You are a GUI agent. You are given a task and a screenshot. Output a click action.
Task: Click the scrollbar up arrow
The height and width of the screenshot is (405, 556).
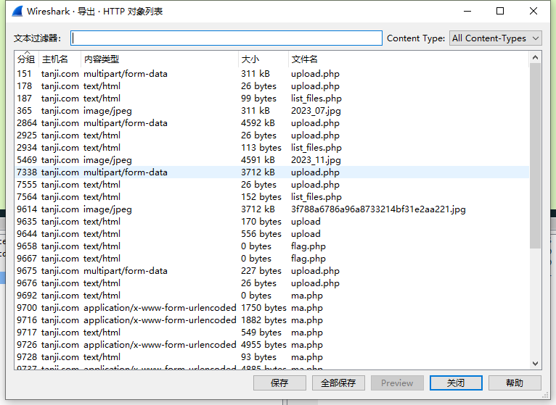coord(536,57)
